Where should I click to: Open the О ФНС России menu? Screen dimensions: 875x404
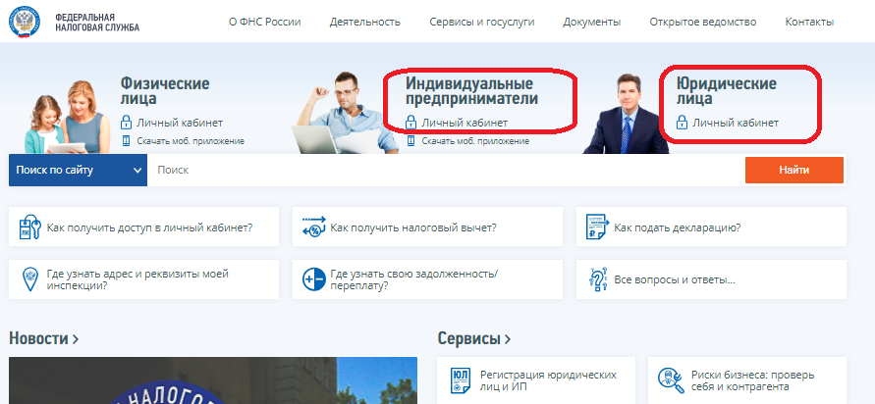(x=264, y=22)
